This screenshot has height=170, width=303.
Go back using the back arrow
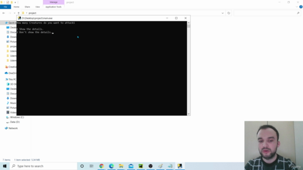click(x=4, y=13)
